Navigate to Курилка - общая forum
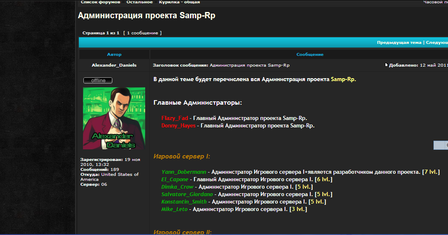Viewport: 448px width, 235px height. pos(179,2)
